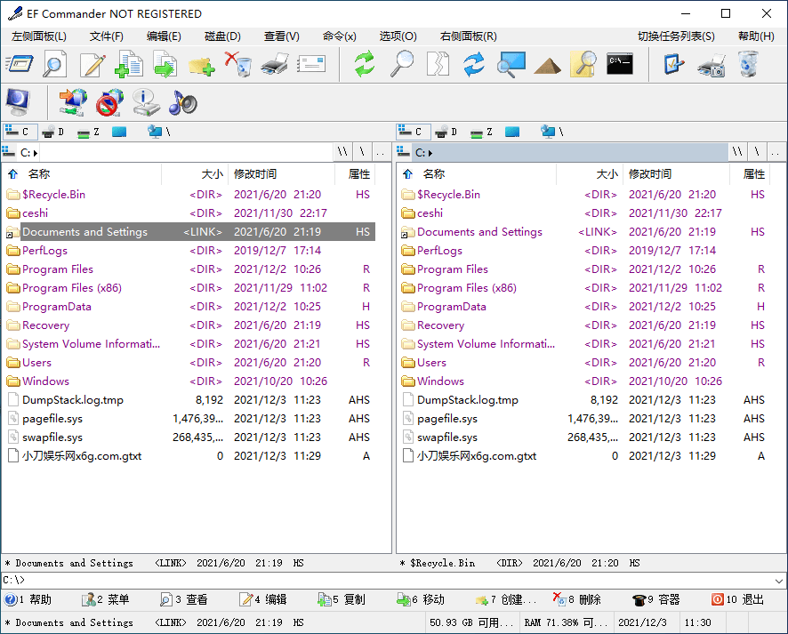Select the refresh panels toolbar icon

tap(363, 64)
